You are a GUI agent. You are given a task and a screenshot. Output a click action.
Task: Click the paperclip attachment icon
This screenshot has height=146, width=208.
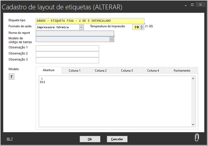(x=197, y=137)
